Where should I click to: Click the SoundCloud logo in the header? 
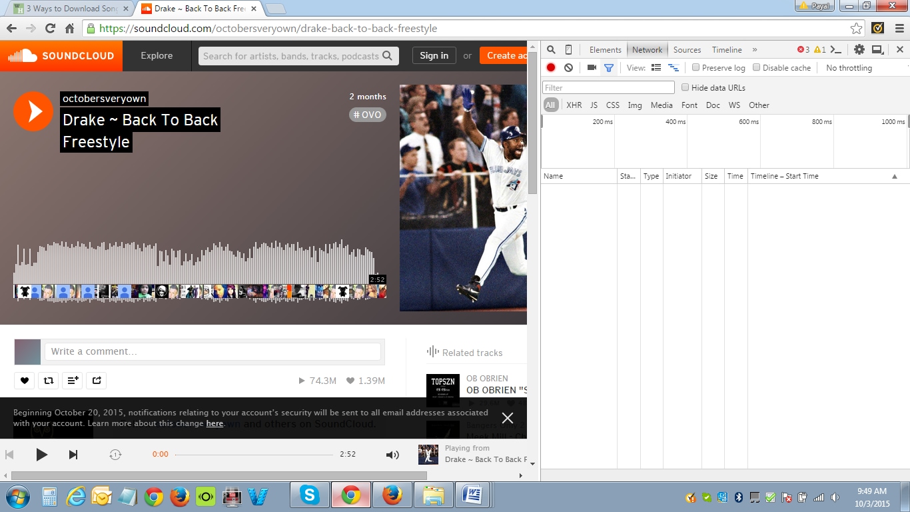61,56
